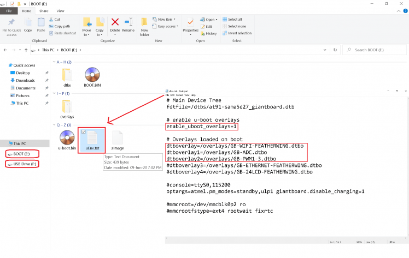Click the Copy icon in Clipboard group
Screen dimensions: 409x258
(28, 22)
